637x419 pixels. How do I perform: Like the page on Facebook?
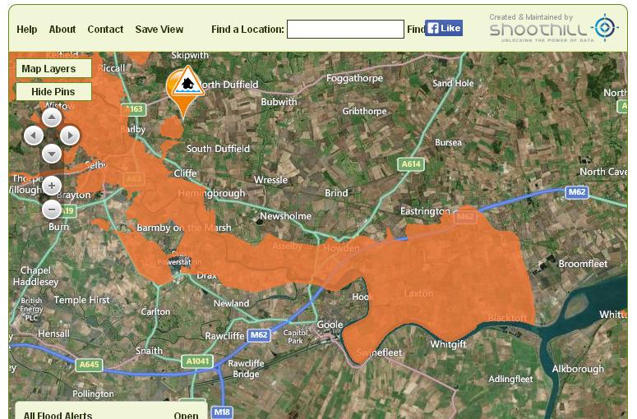pyautogui.click(x=444, y=28)
